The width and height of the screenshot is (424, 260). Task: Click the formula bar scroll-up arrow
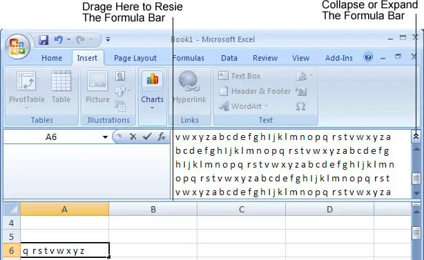click(416, 149)
